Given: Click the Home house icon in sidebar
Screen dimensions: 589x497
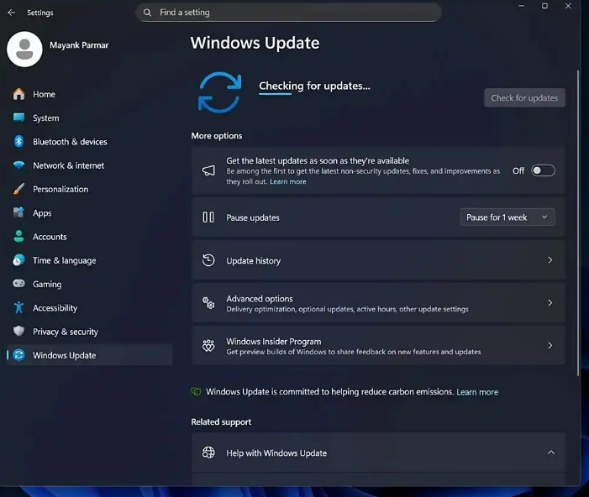Looking at the screenshot, I should tap(18, 94).
